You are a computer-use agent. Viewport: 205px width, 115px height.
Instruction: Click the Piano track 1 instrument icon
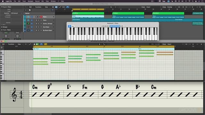coord(28,17)
